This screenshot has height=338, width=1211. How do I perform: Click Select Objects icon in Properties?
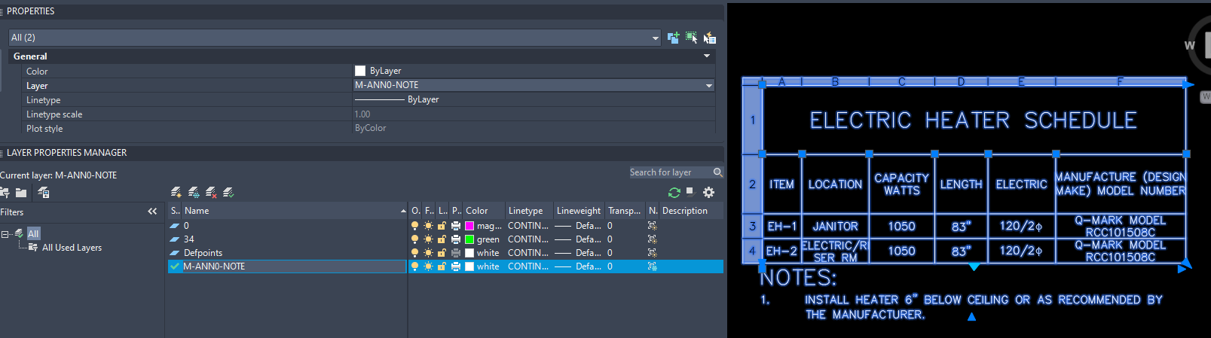(691, 38)
